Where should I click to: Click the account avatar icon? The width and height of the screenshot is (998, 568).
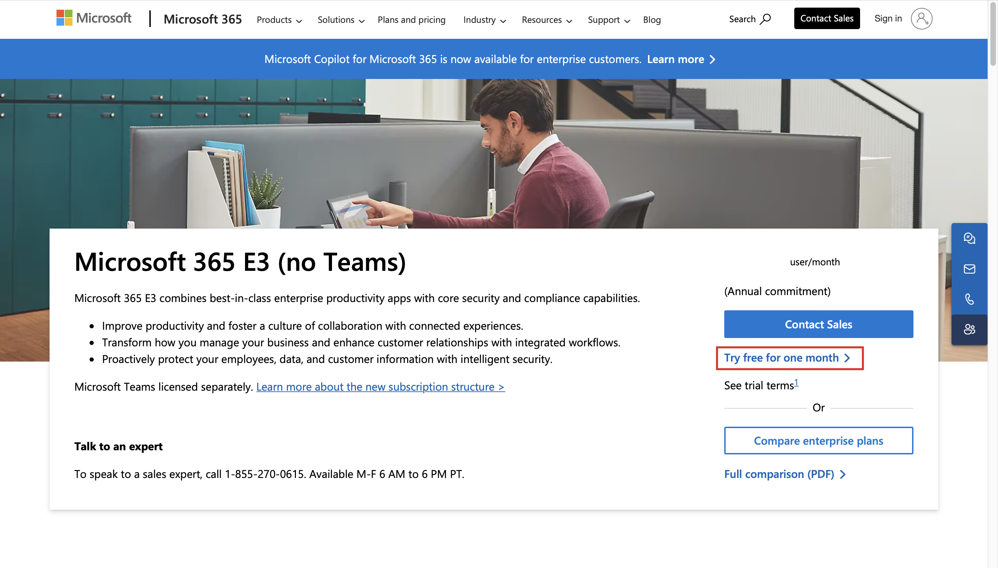coord(921,18)
